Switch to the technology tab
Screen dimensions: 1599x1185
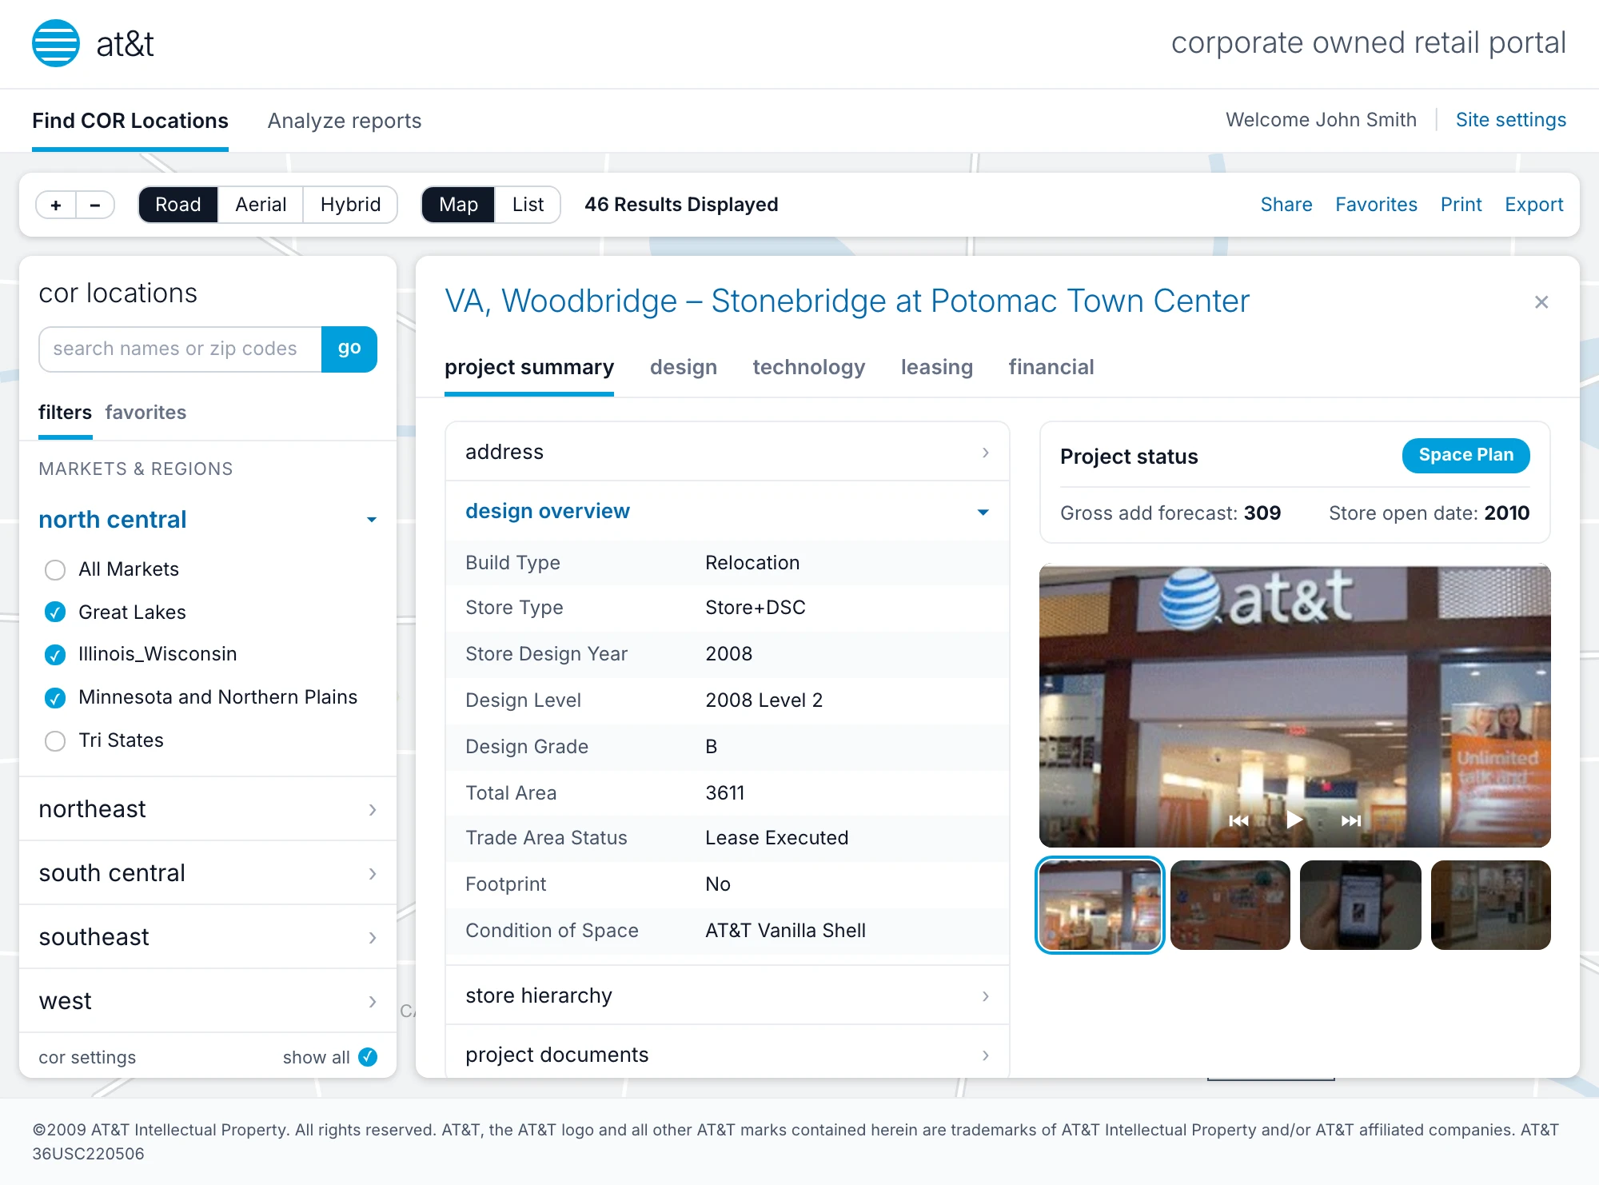(x=809, y=367)
